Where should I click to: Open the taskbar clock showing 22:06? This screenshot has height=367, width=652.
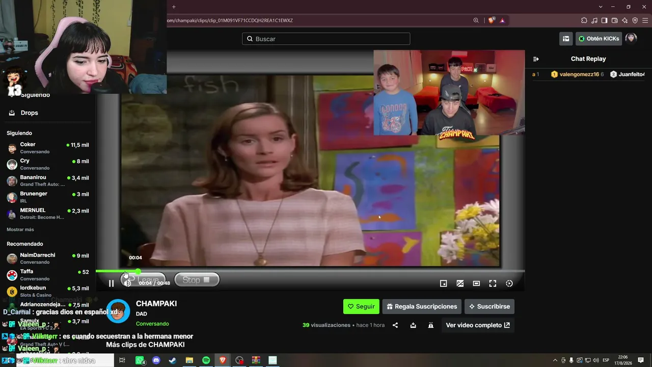click(623, 360)
